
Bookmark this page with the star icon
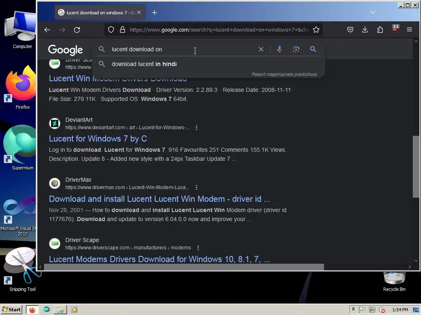[316, 30]
